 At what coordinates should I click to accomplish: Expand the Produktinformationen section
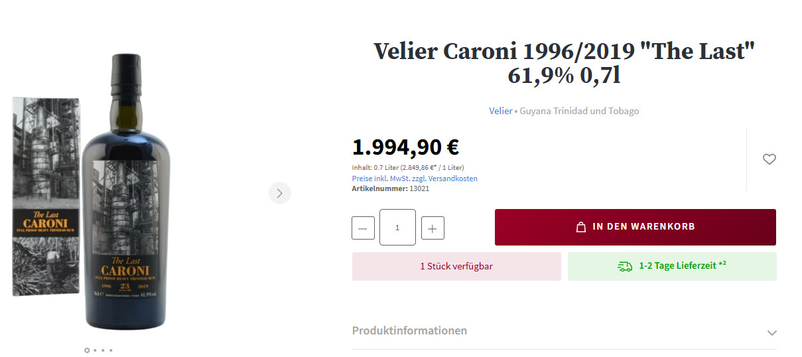(x=409, y=330)
